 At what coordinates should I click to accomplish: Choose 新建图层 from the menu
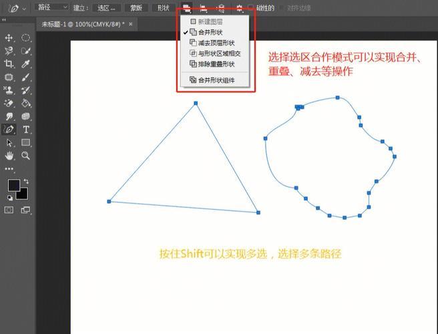(215, 21)
